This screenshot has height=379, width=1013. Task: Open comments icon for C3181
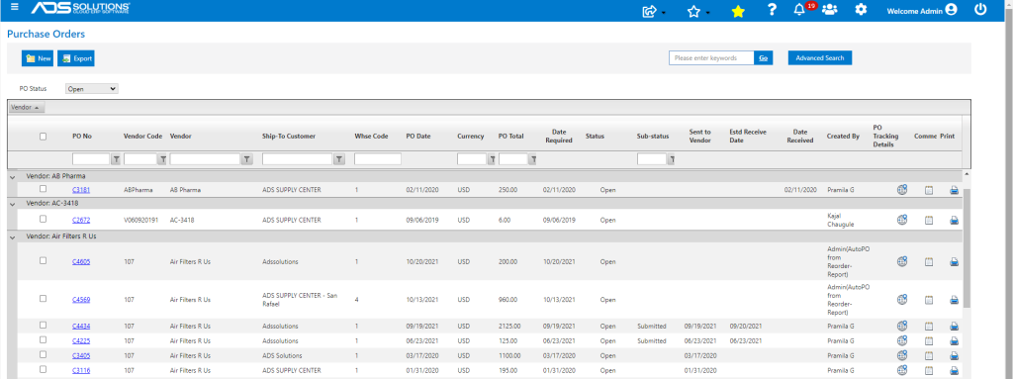(x=928, y=191)
